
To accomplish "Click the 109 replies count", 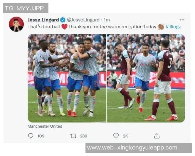I will (x=41, y=136).
